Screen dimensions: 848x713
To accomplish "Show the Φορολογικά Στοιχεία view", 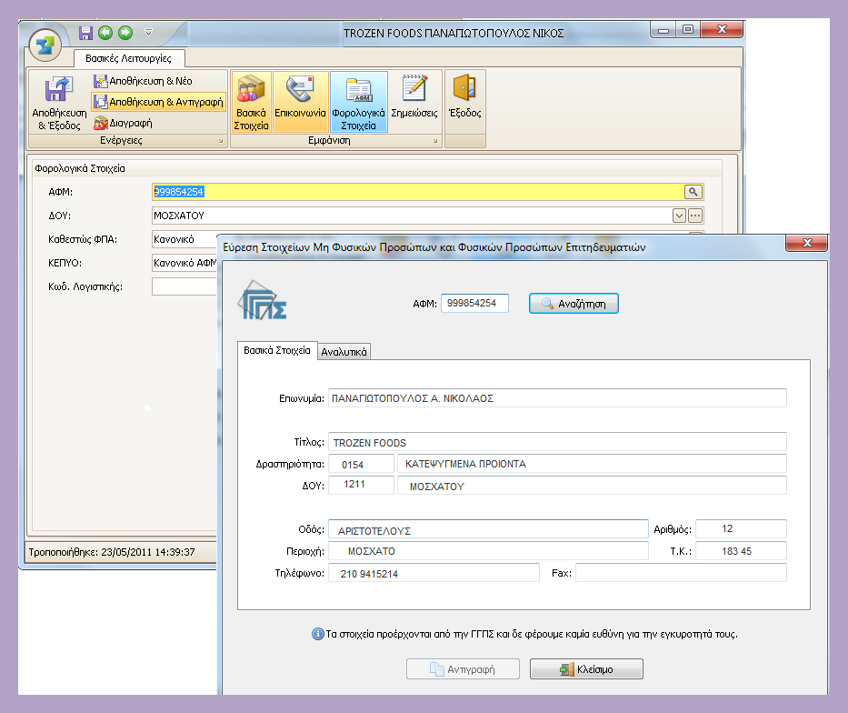I will pyautogui.click(x=359, y=102).
